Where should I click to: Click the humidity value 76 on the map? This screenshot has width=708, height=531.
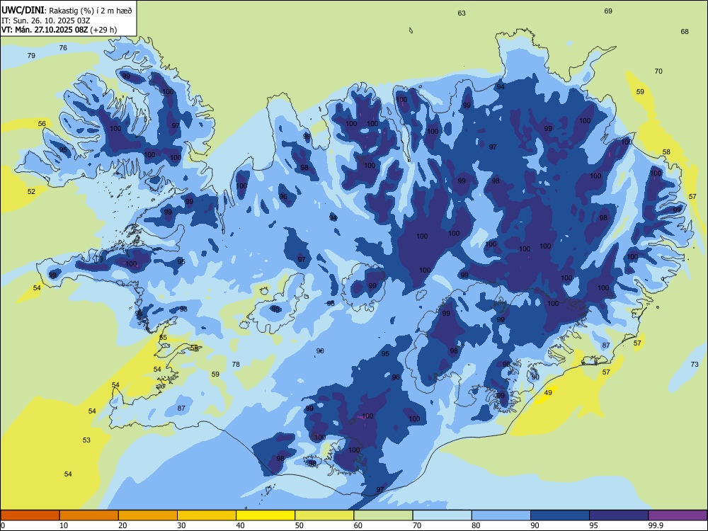pos(63,48)
